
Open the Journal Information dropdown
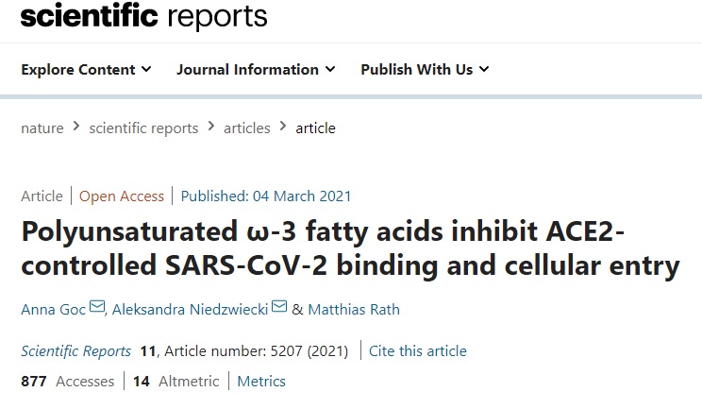[256, 69]
